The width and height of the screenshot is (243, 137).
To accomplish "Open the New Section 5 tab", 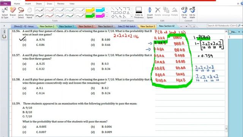I will coord(148,26).
